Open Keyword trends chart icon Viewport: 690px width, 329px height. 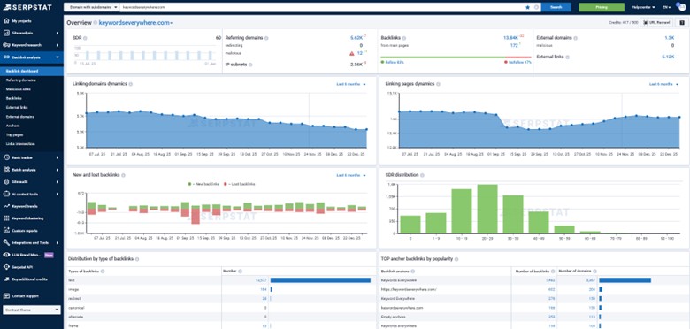[6, 206]
